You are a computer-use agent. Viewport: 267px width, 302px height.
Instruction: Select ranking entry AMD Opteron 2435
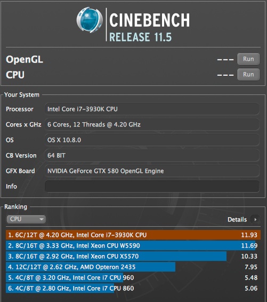coord(133,267)
